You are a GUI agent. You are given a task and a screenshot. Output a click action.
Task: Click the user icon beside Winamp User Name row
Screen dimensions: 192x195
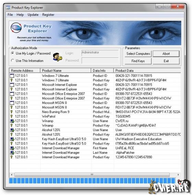(x=12, y=121)
